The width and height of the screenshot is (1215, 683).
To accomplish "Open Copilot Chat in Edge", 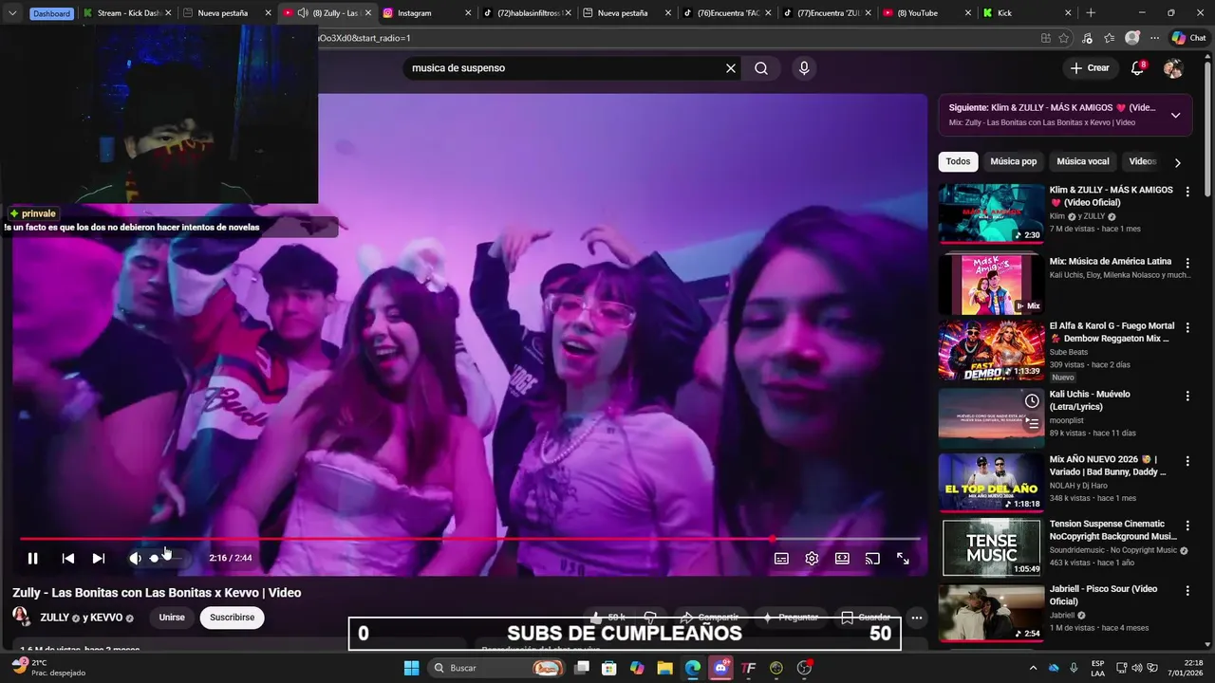I will 1189,38.
